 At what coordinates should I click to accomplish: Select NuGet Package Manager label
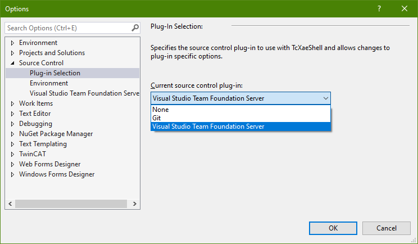click(x=56, y=134)
